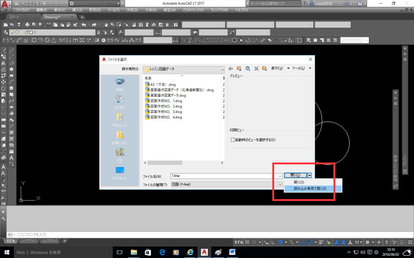Select the Linear dimension tool
Screen dimensions: 414x258
pos(6,40)
